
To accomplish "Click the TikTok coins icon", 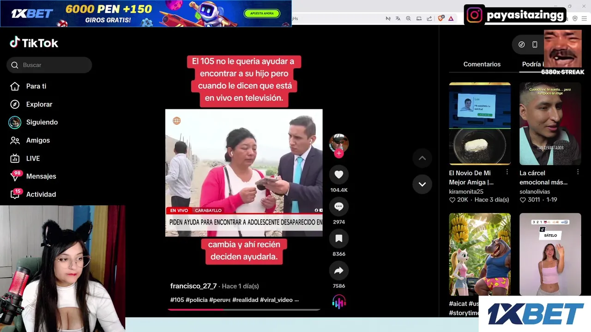I will tap(522, 45).
